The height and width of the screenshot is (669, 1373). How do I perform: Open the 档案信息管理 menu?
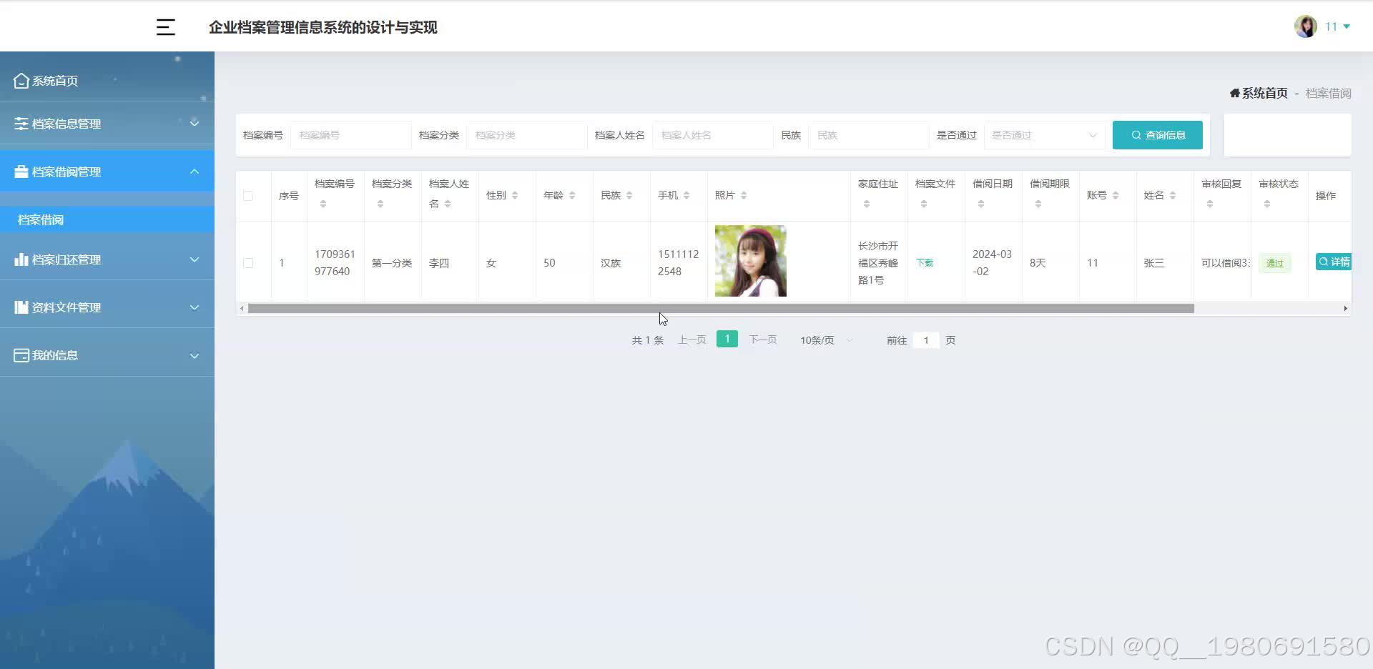point(107,124)
